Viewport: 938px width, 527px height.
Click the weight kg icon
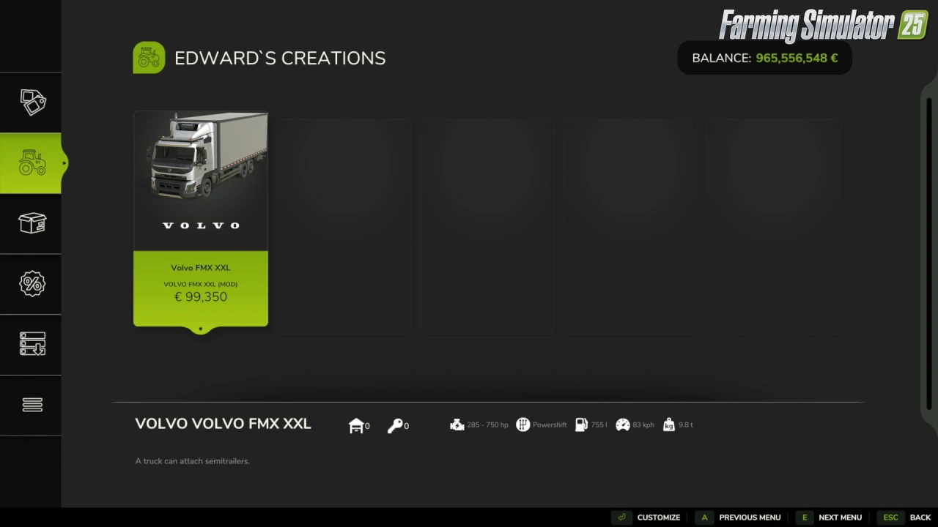(668, 425)
